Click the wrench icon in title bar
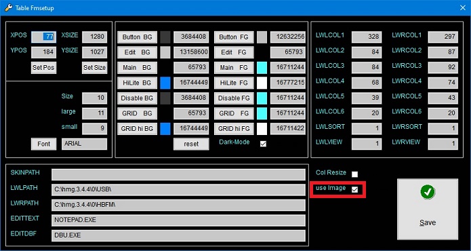Screen dimensions: 471x251 point(8,8)
